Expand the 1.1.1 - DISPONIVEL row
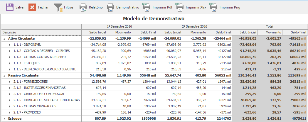The image size is (308, 122). point(10,45)
